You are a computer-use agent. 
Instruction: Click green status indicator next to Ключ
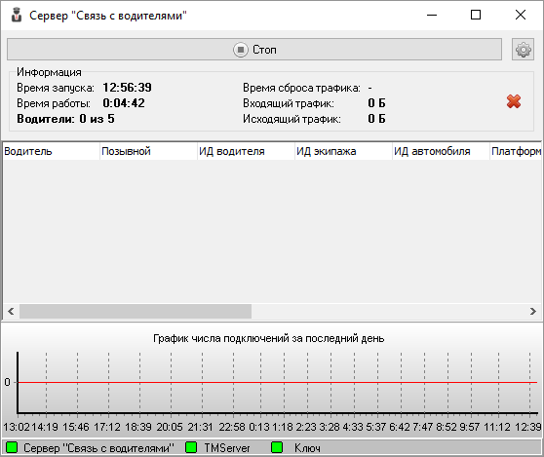coord(277,447)
